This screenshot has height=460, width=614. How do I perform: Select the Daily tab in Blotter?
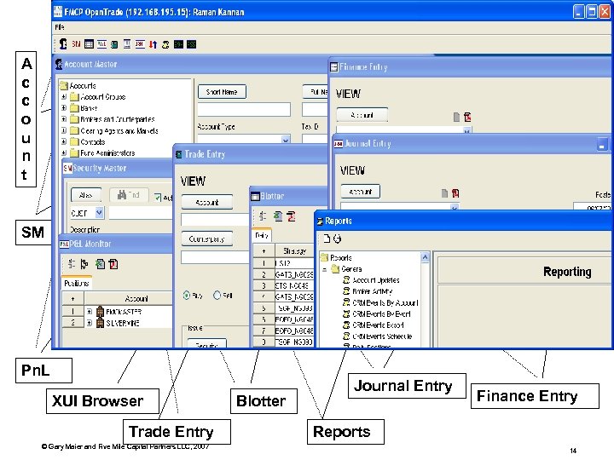click(x=262, y=235)
